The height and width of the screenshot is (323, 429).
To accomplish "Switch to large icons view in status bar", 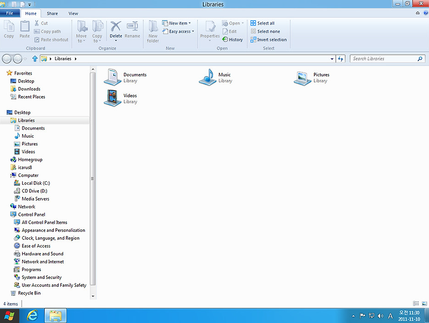I will pyautogui.click(x=424, y=303).
